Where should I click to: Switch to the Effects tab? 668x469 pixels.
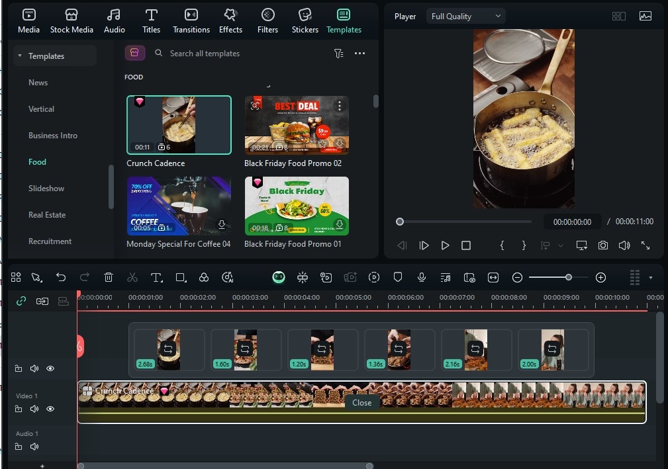(x=230, y=21)
